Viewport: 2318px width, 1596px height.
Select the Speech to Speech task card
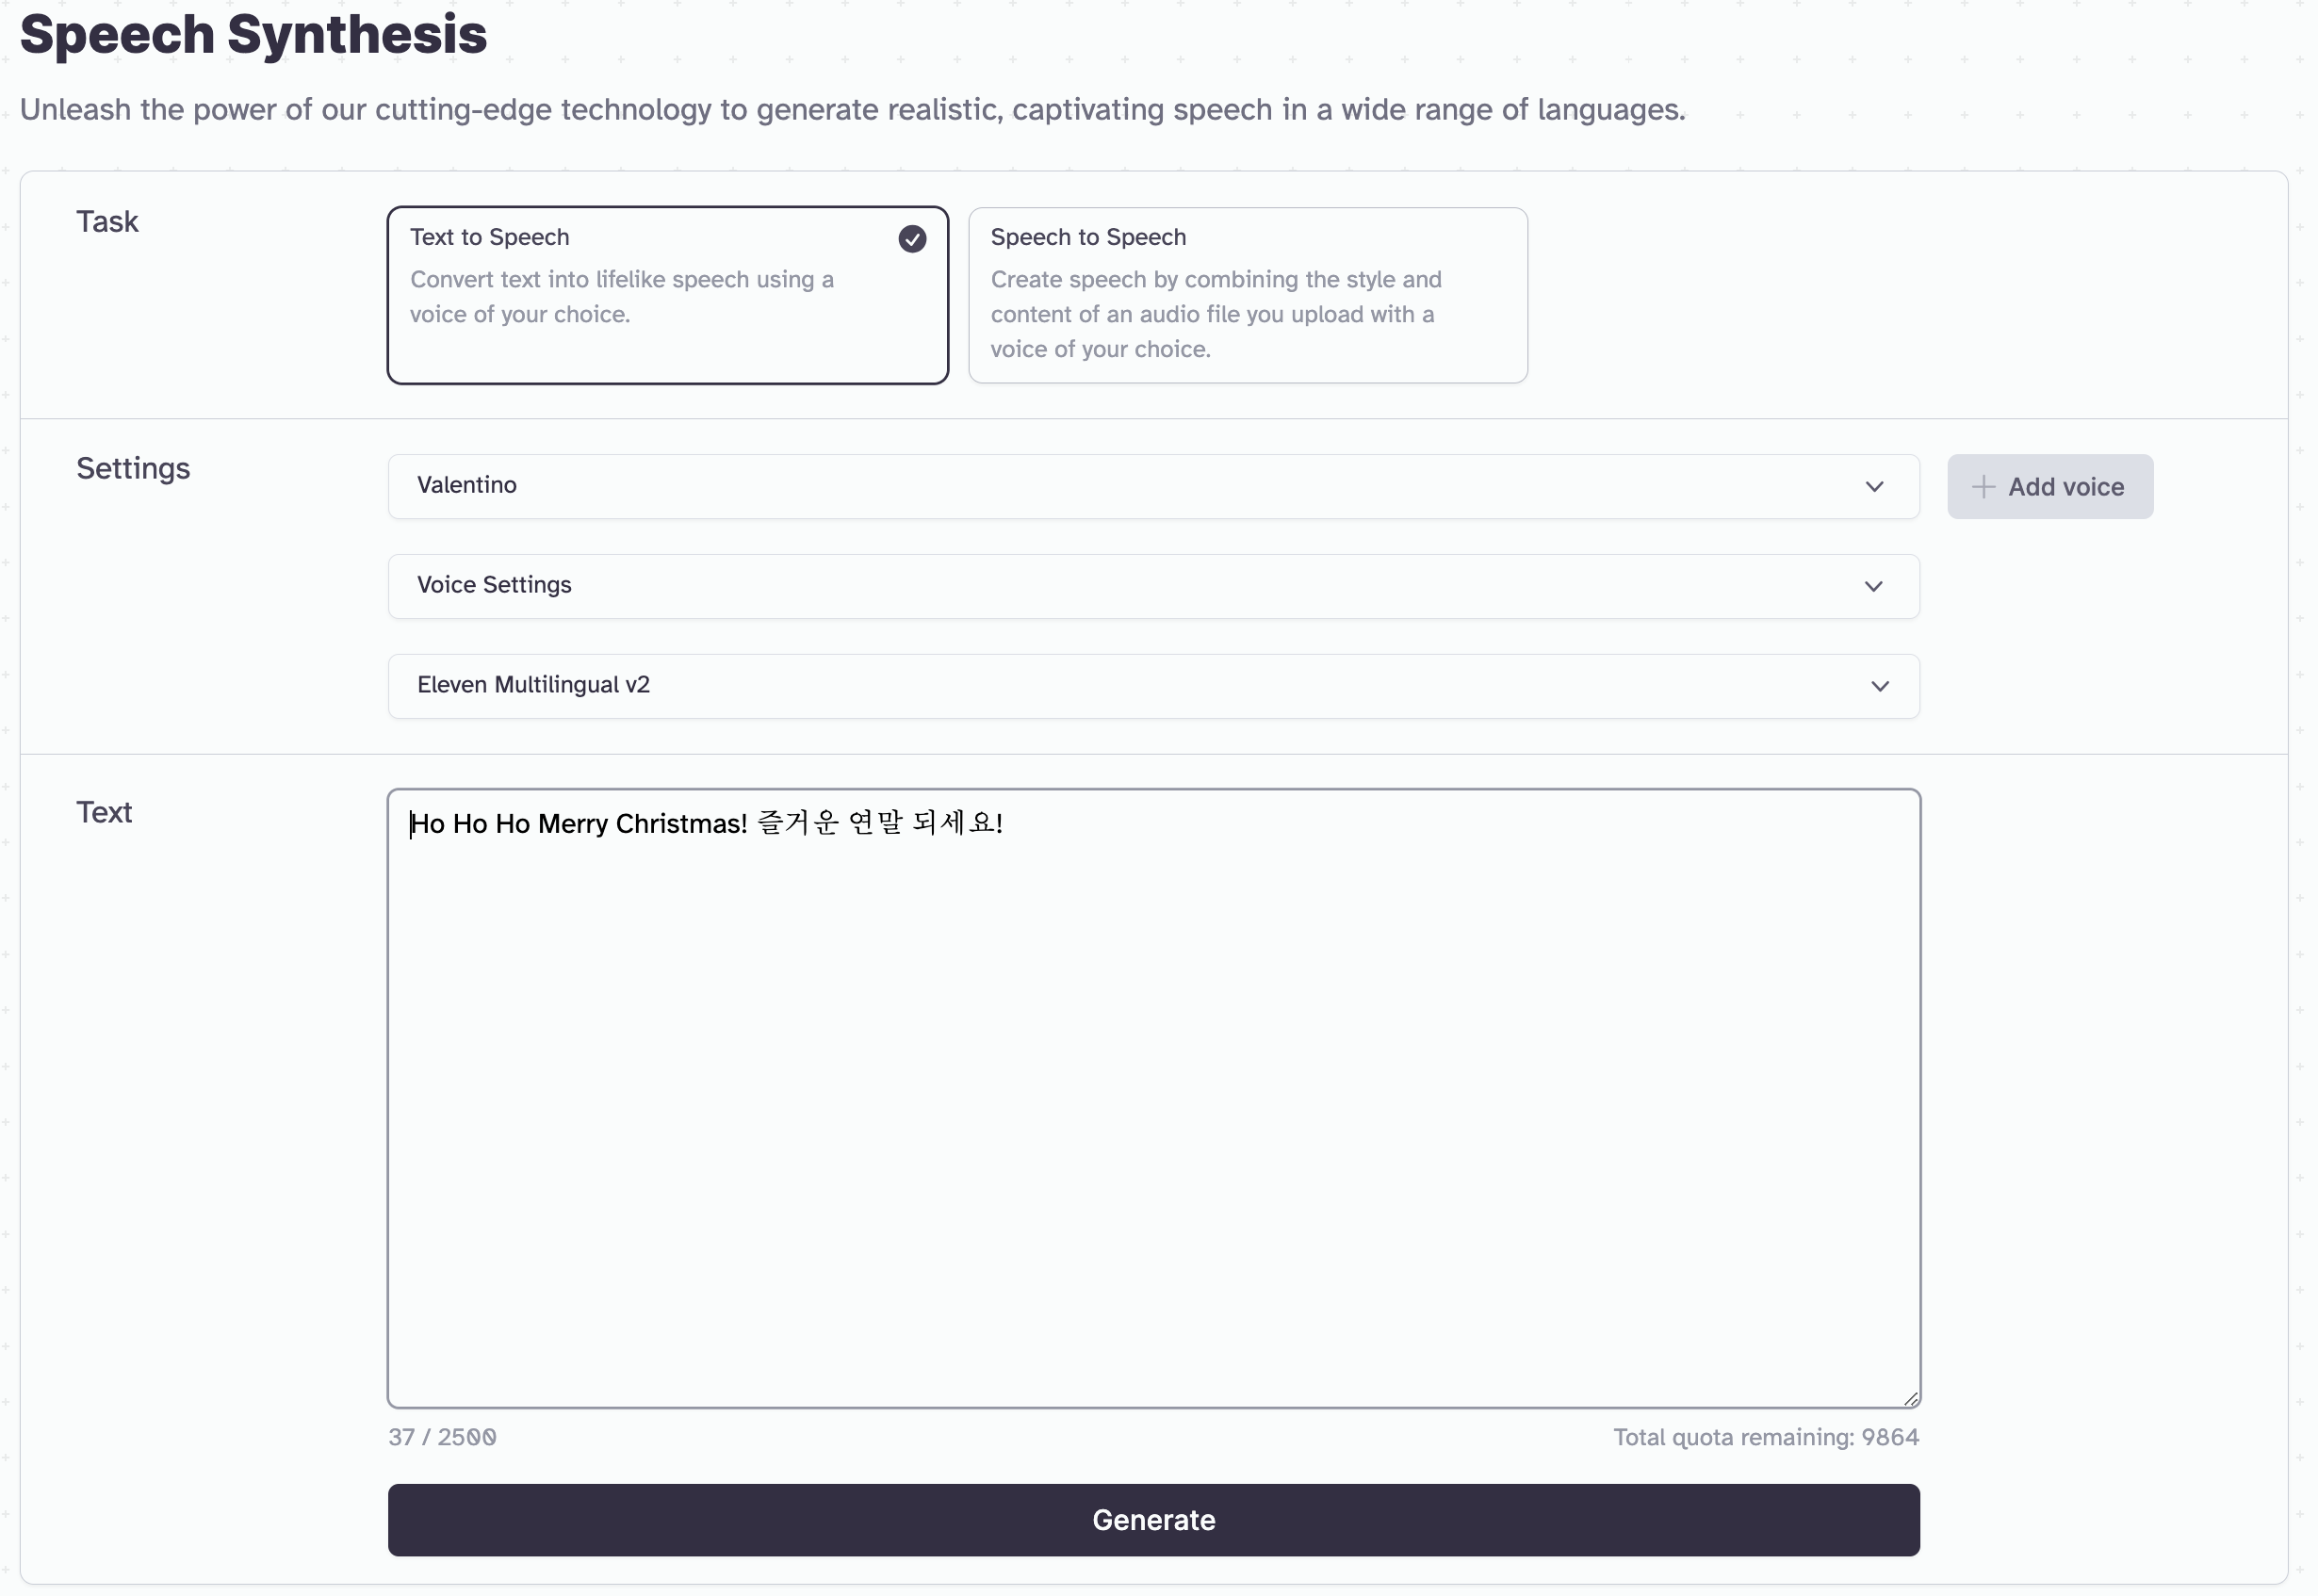pos(1247,296)
